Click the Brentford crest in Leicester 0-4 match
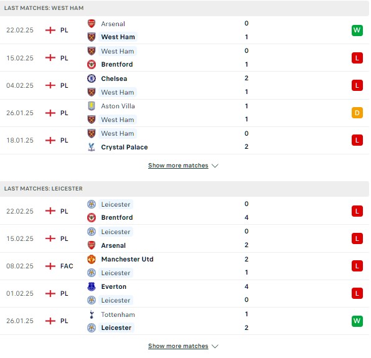Viewport: 371px width, 358px height. [x=92, y=217]
